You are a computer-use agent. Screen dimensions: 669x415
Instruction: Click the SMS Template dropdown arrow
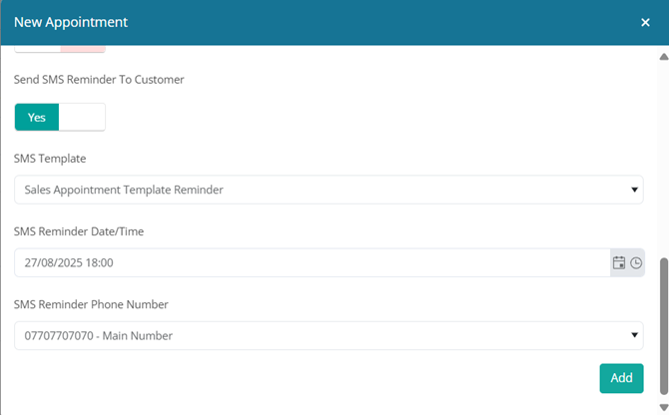point(634,190)
